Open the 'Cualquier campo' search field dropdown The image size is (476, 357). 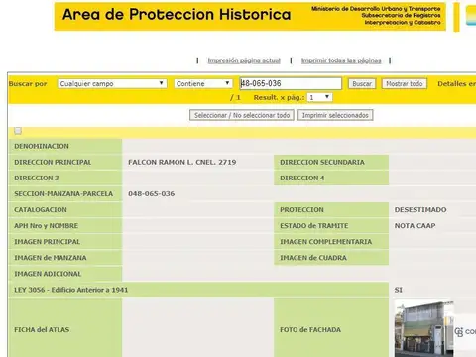pyautogui.click(x=112, y=83)
